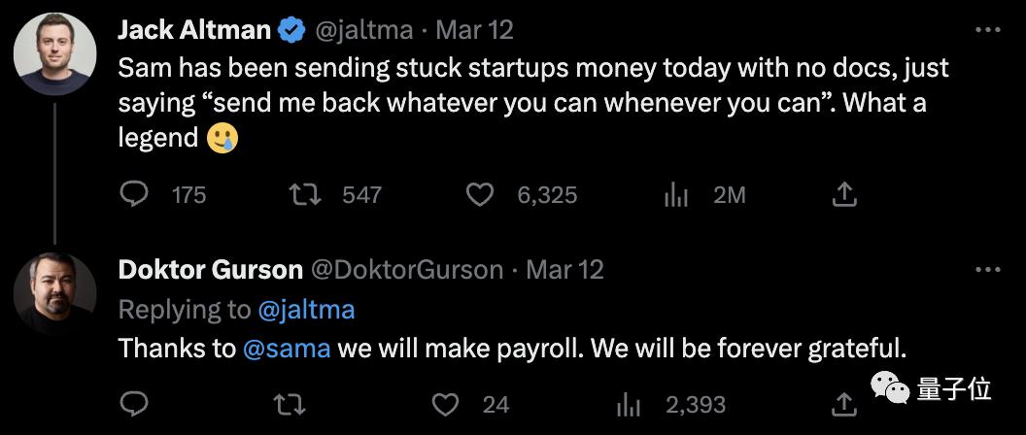The height and width of the screenshot is (435, 1026).
Task: Open more options on Jack Altman's tweet
Action: click(x=987, y=29)
